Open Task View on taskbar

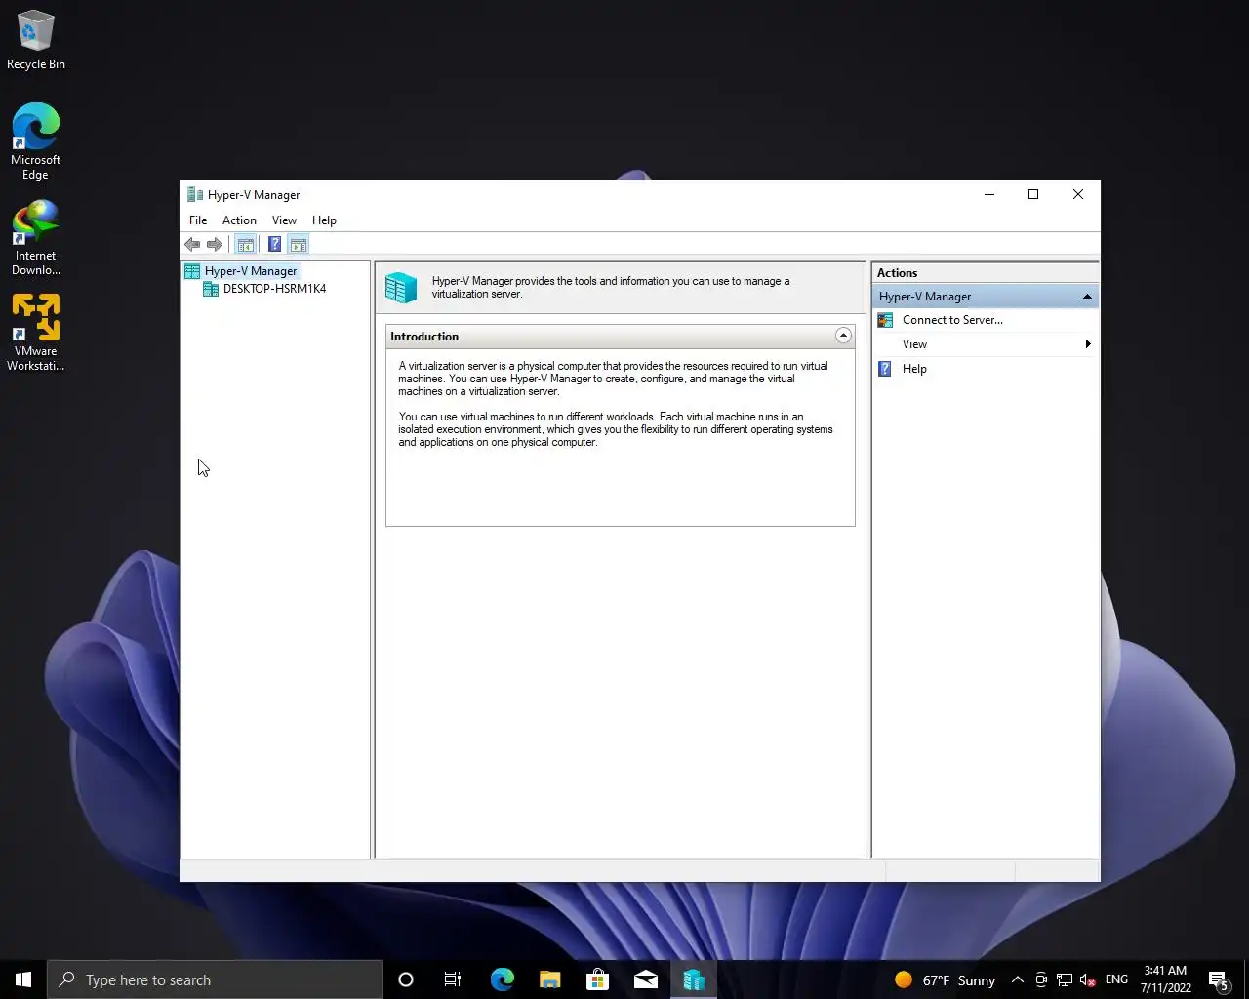pyautogui.click(x=453, y=979)
